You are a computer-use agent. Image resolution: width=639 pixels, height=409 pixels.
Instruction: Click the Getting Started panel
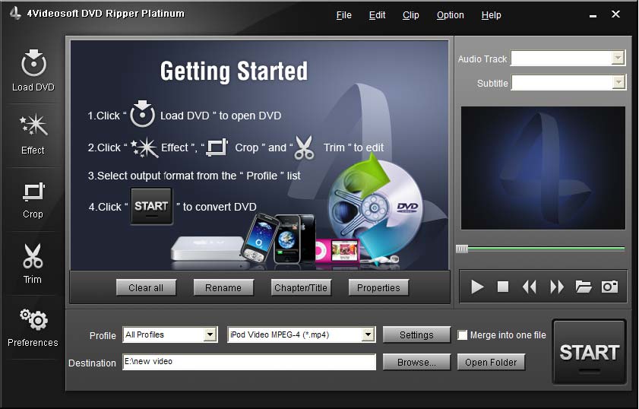pyautogui.click(x=259, y=155)
